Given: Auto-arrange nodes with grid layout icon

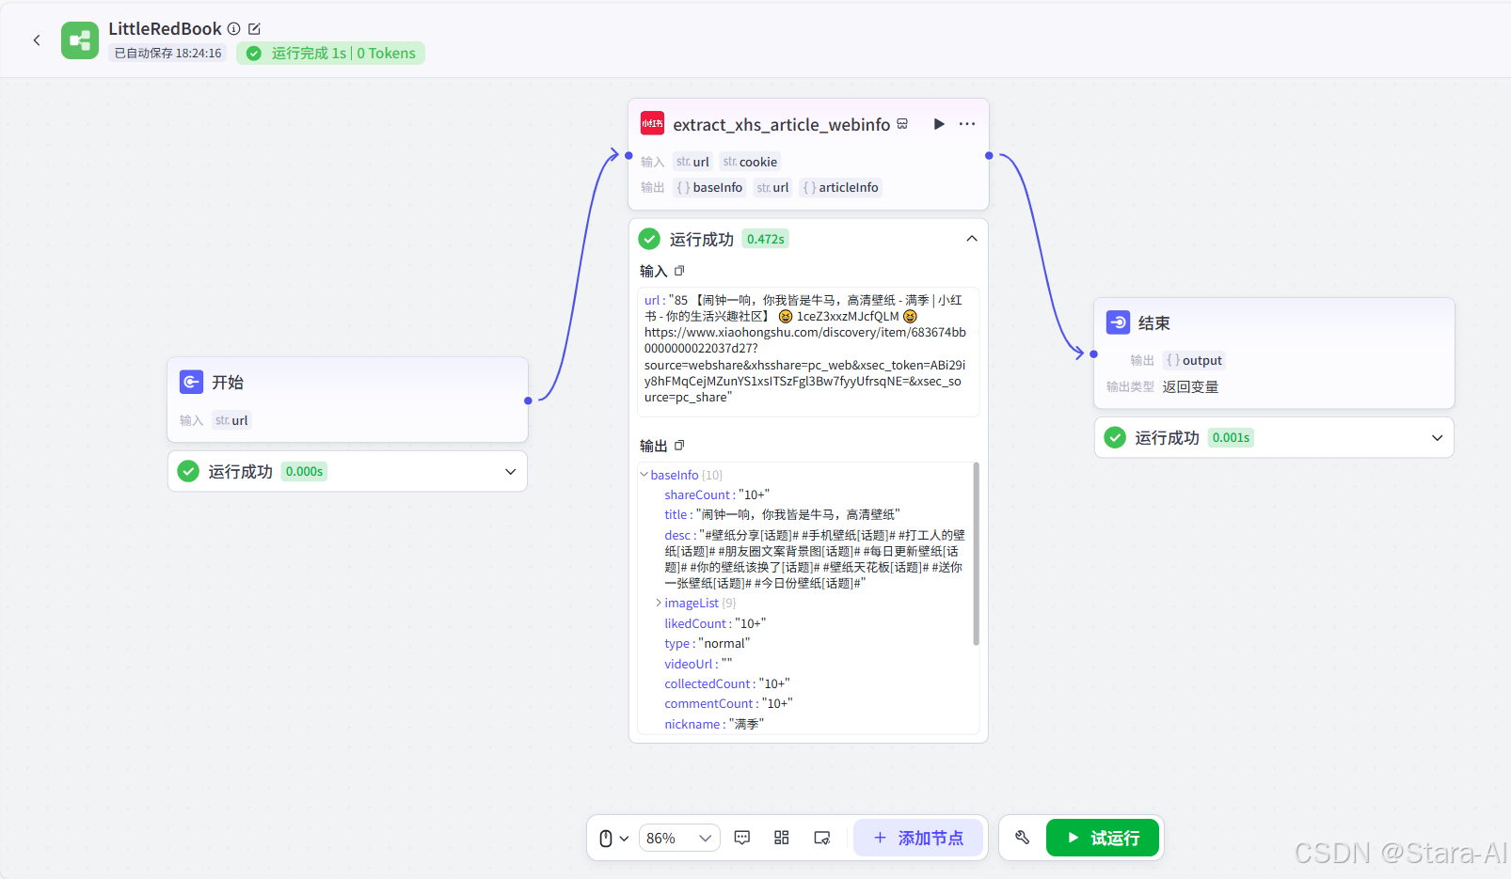Looking at the screenshot, I should pyautogui.click(x=782, y=838).
